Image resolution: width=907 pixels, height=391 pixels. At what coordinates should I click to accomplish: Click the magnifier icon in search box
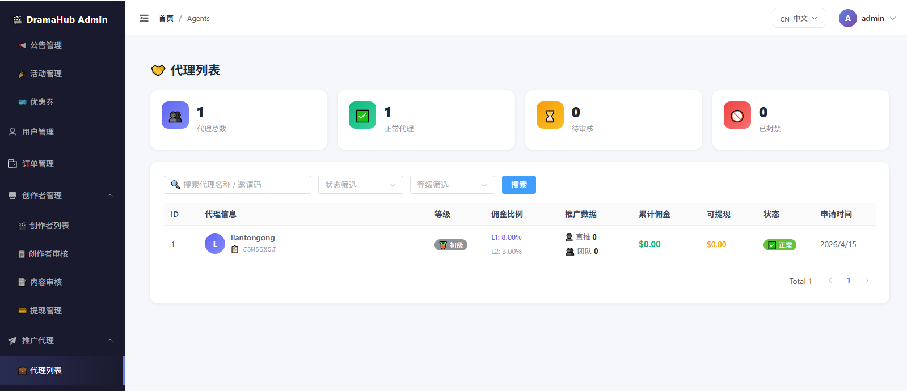175,185
